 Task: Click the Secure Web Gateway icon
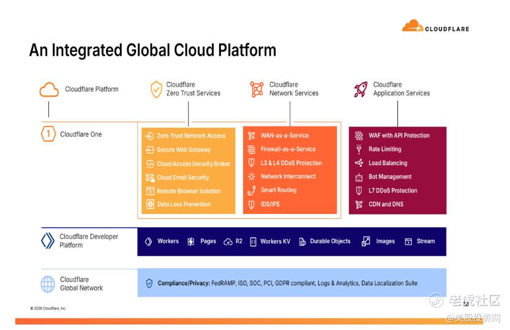(149, 150)
